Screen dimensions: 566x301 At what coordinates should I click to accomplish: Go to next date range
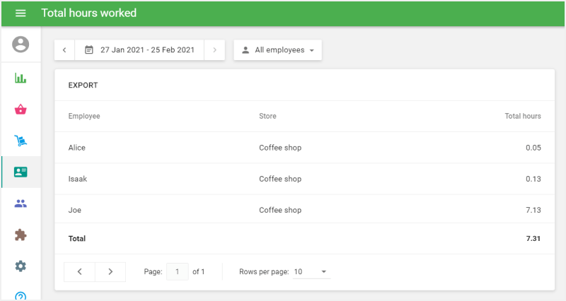click(214, 49)
